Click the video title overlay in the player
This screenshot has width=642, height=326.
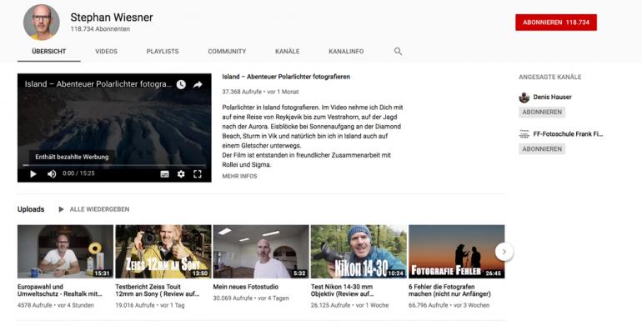pos(98,84)
